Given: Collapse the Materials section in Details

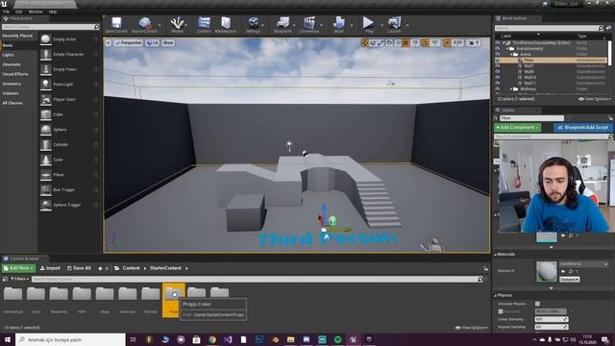Looking at the screenshot, I should [495, 255].
